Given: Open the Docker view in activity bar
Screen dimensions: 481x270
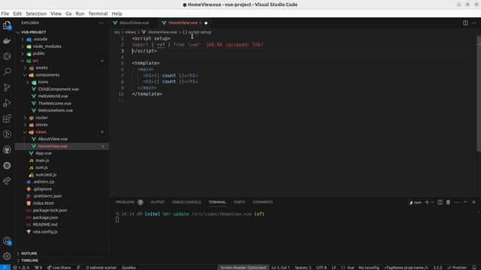Looking at the screenshot, I should [7, 40].
